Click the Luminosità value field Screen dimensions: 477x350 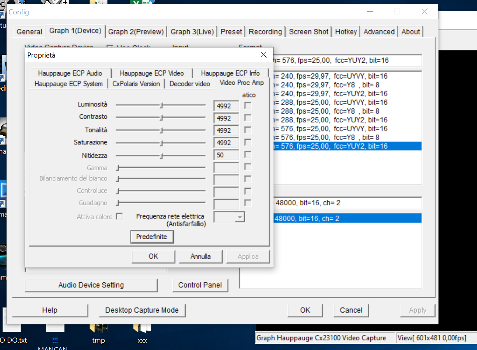coord(226,106)
